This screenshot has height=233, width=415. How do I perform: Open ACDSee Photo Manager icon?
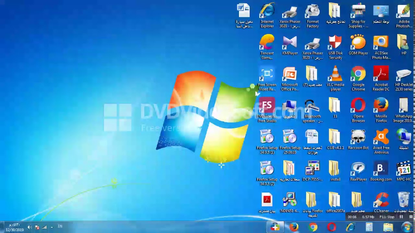tap(381, 47)
